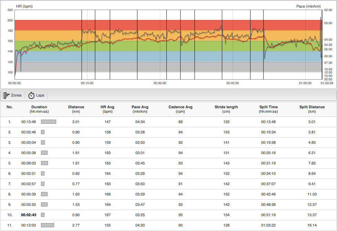
Task: Sort by the HR Avg column header
Action: pyautogui.click(x=109, y=109)
